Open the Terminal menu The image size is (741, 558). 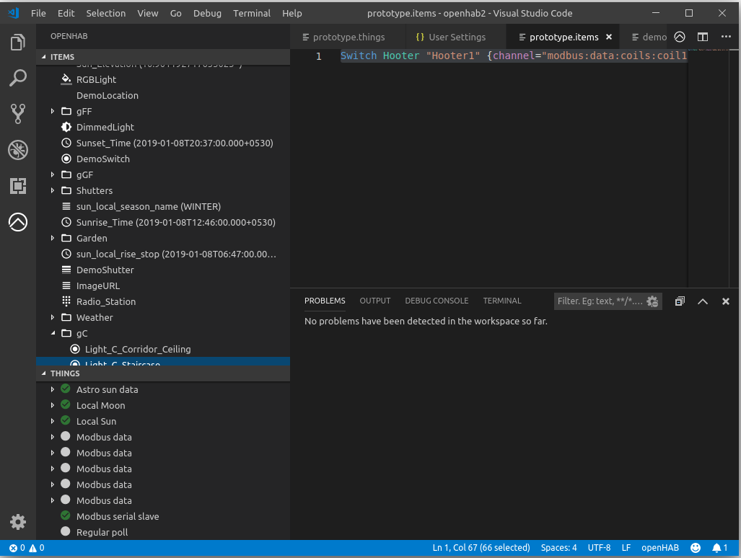251,13
